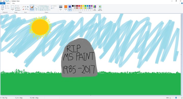Pick the purple palette color
This screenshot has width=183, height=99.
[x=91, y=6]
